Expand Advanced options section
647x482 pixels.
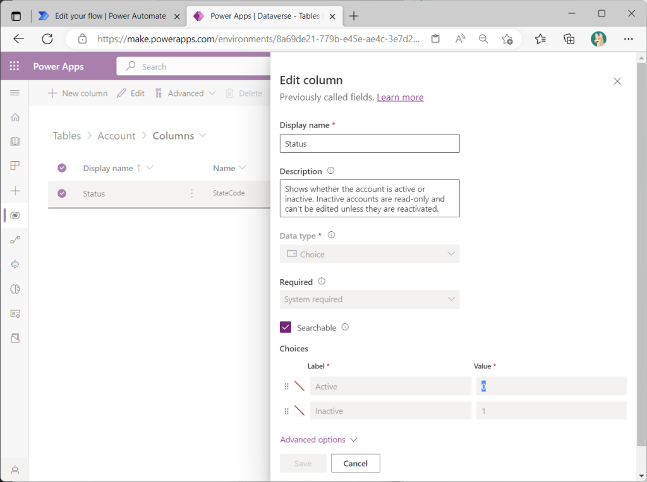pyautogui.click(x=318, y=440)
